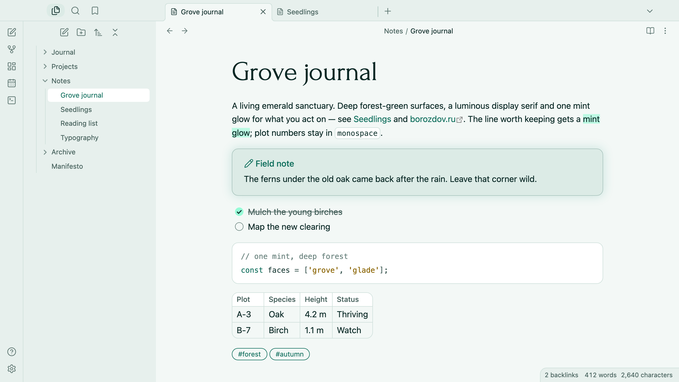Check Map the new clearing task

[x=239, y=227]
